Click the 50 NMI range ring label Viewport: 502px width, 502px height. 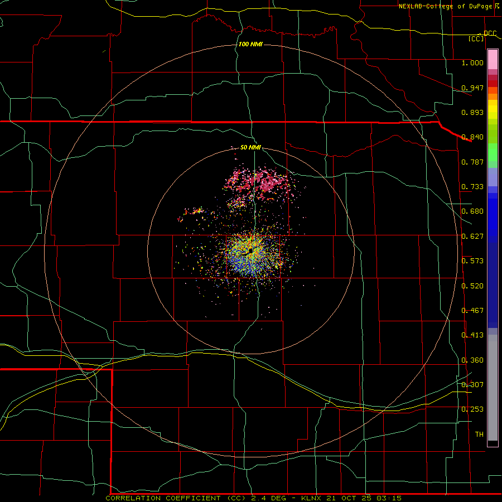pos(250,147)
